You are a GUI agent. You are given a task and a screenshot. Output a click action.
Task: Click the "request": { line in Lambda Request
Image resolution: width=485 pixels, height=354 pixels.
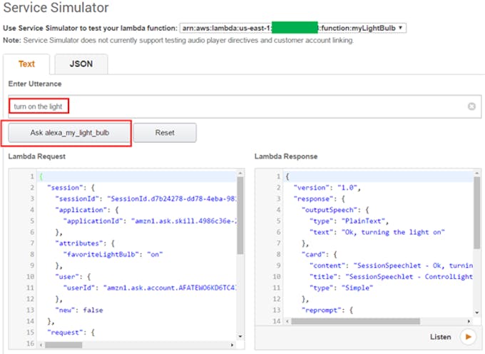pos(71,333)
